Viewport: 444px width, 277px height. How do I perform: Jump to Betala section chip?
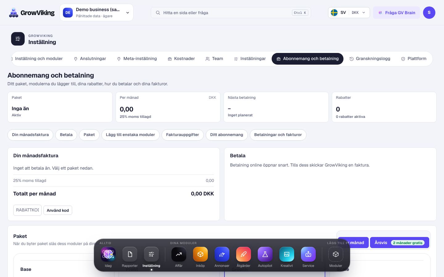click(66, 135)
